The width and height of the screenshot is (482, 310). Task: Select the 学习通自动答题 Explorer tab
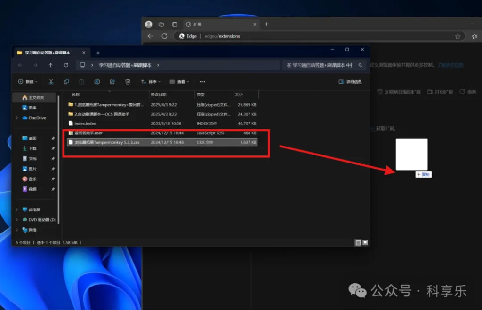52,53
